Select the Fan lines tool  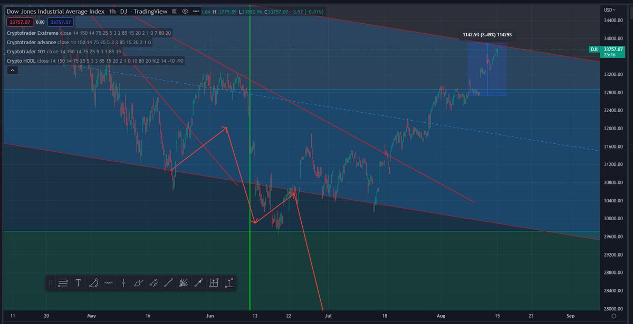coord(184,283)
